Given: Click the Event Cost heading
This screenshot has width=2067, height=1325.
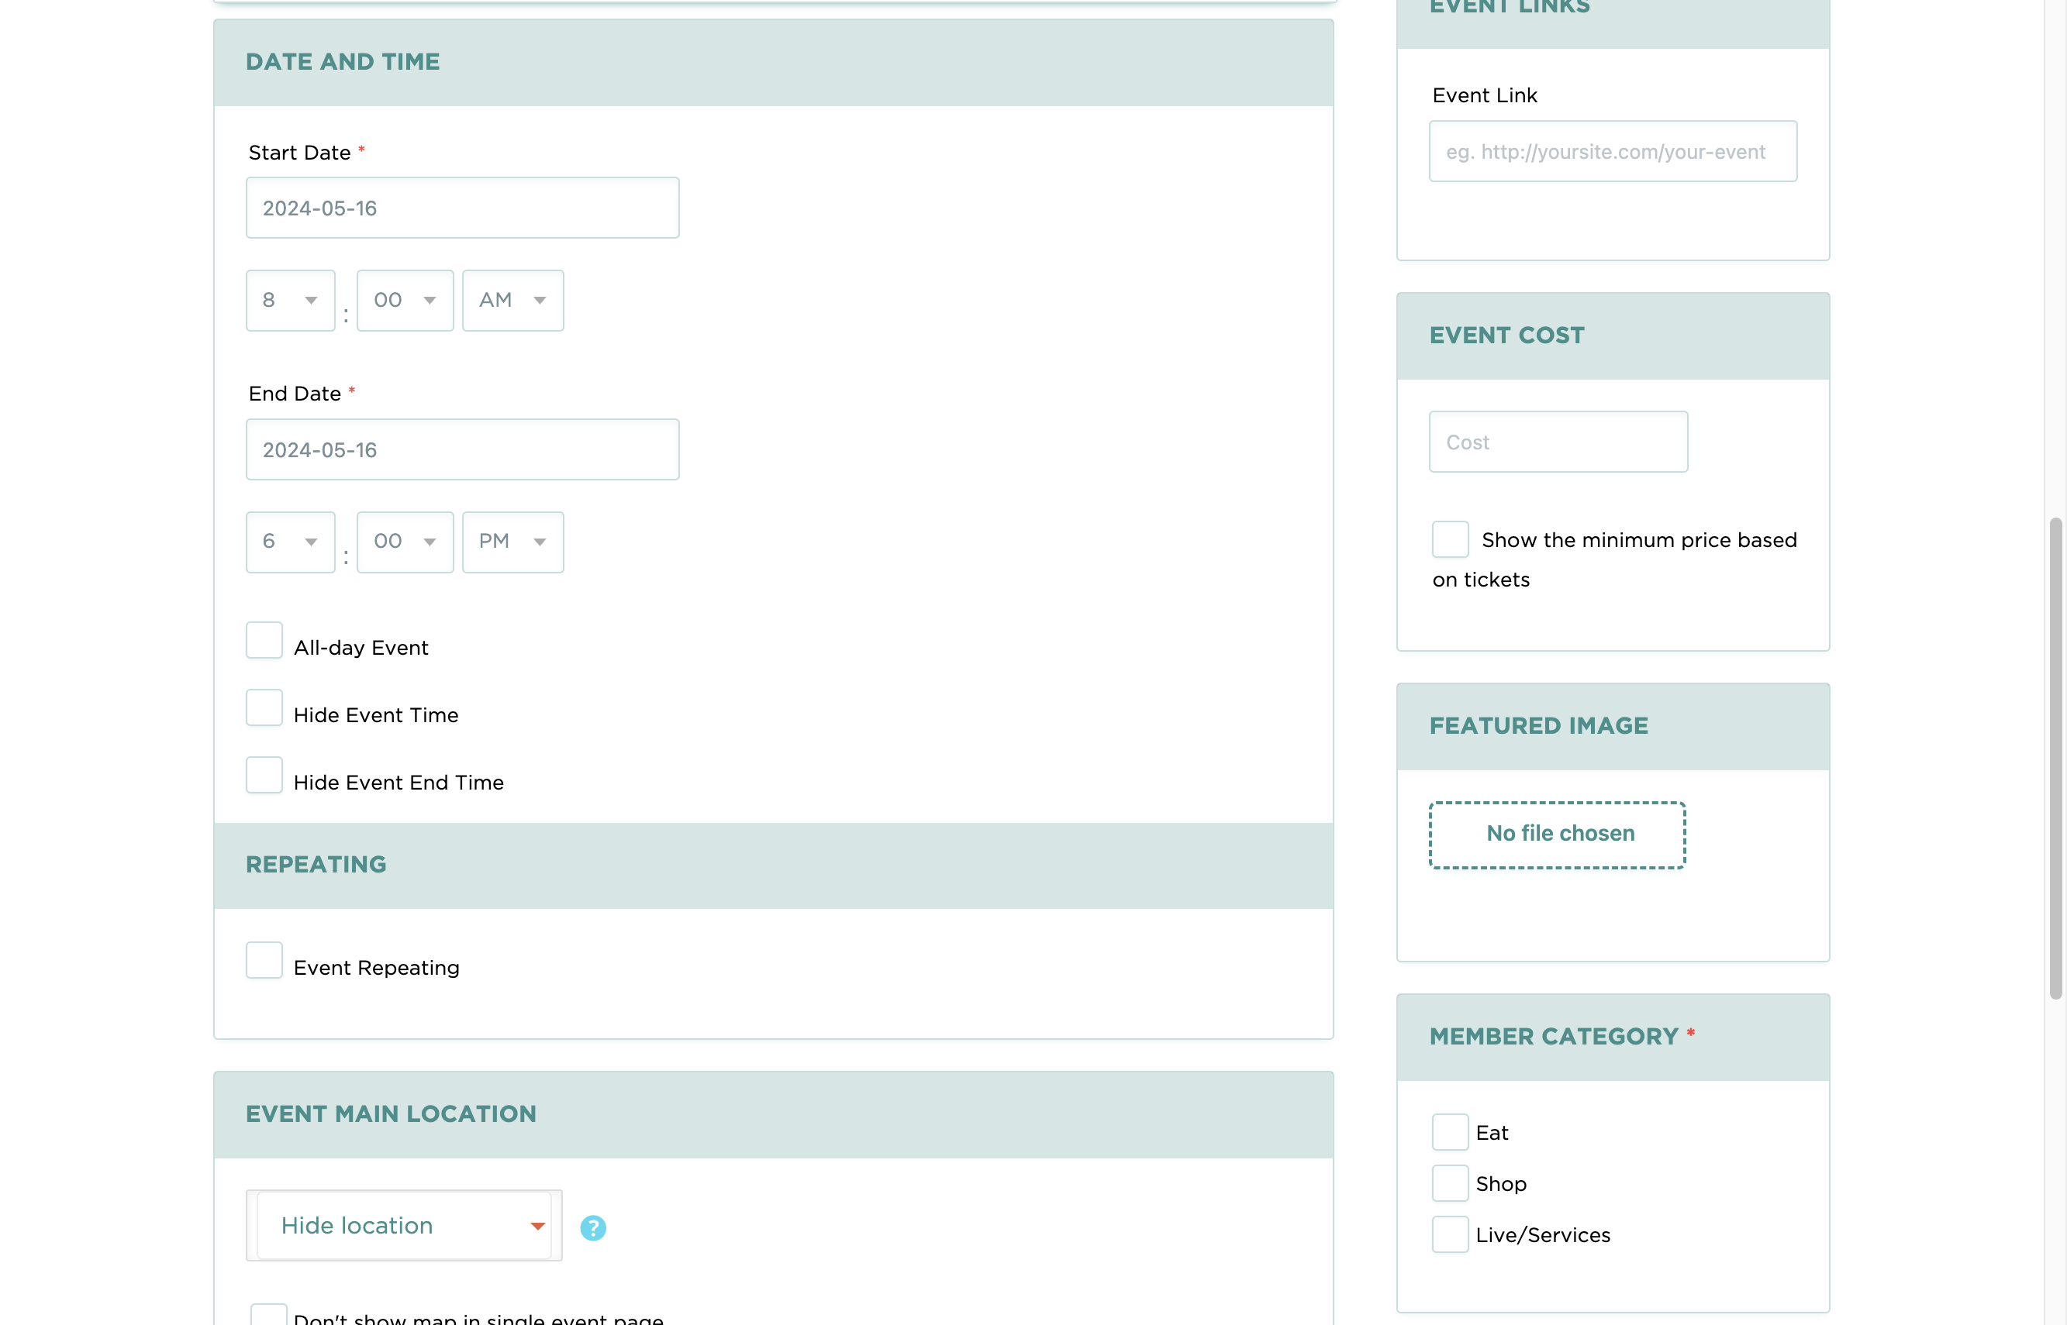Looking at the screenshot, I should point(1506,336).
